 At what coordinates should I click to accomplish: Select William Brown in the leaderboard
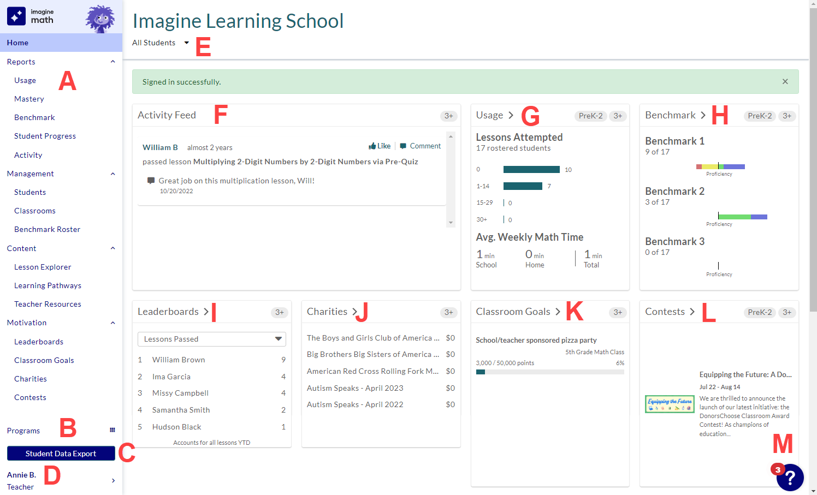179,360
